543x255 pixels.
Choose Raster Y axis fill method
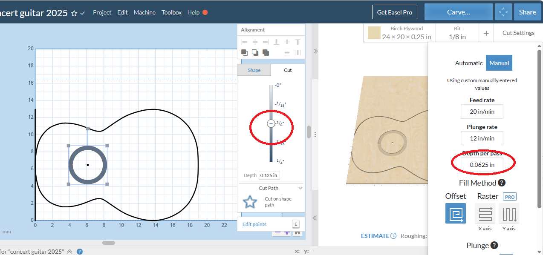[x=508, y=213]
